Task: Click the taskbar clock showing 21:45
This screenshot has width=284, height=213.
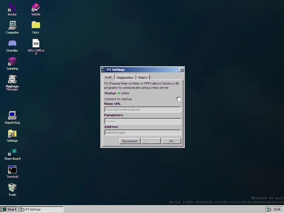Action: (x=277, y=209)
